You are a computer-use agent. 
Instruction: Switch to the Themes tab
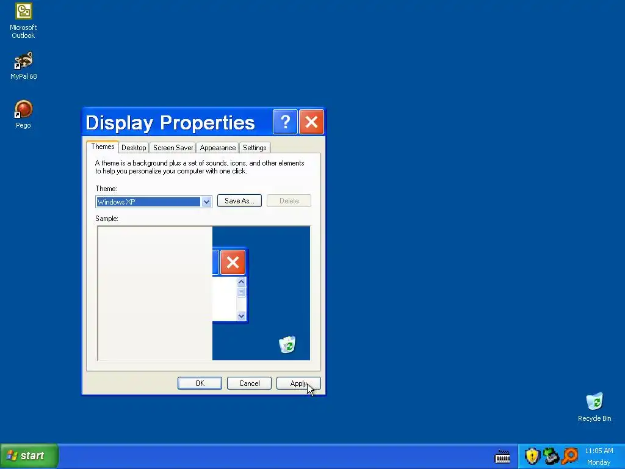103,147
